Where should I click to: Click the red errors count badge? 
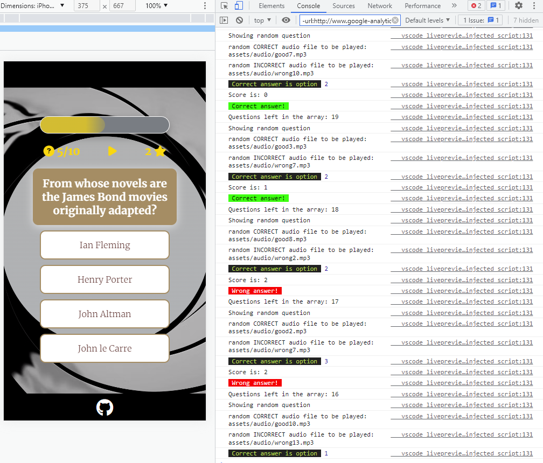pos(476,6)
